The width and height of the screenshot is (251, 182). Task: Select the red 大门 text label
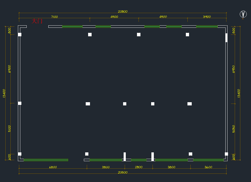[37, 21]
